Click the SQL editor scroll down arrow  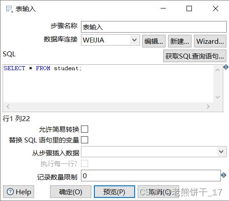coord(217,97)
